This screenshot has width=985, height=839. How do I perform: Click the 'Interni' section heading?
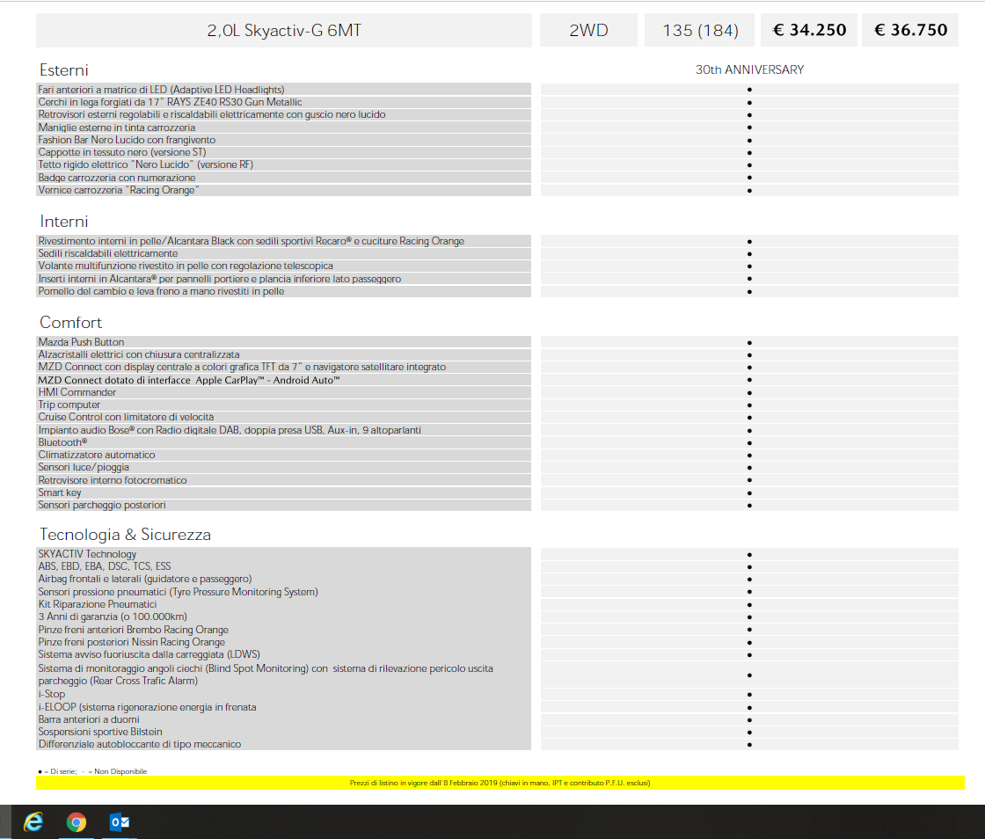click(64, 221)
